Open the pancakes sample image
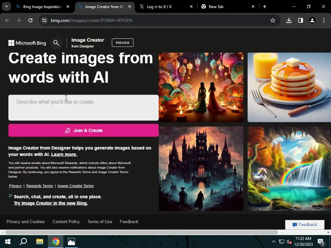The width and height of the screenshot is (331, 248). pyautogui.click(x=289, y=87)
